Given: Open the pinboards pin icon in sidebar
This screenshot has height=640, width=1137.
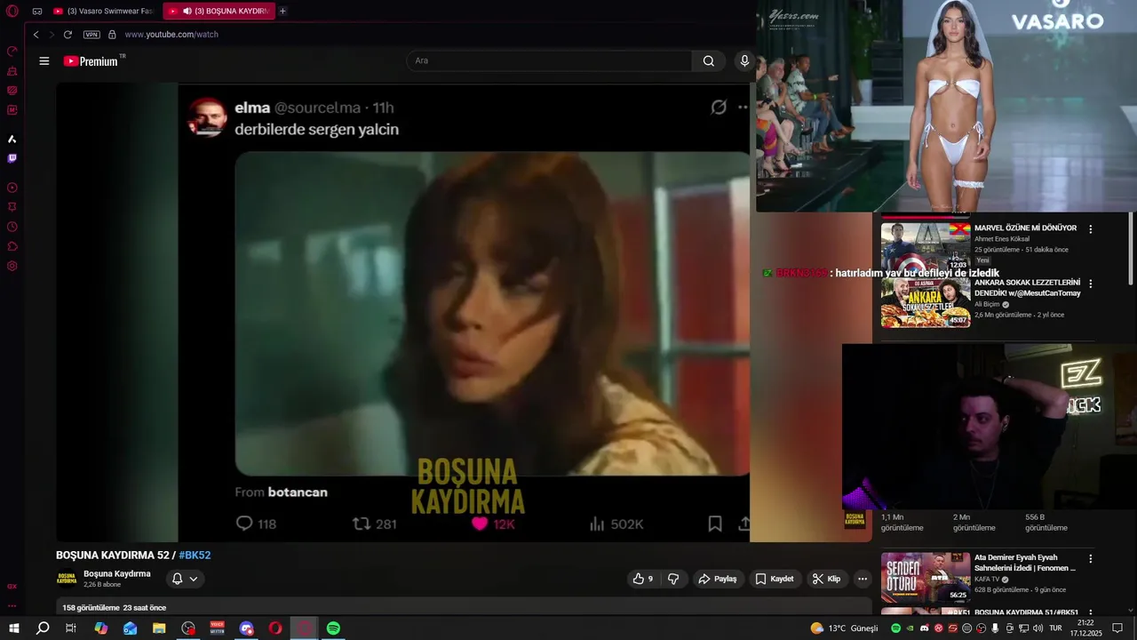Looking at the screenshot, I should coord(12,207).
